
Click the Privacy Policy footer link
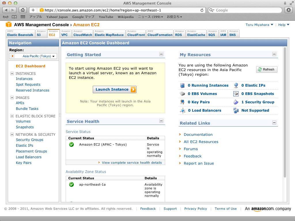[x=196, y=209]
